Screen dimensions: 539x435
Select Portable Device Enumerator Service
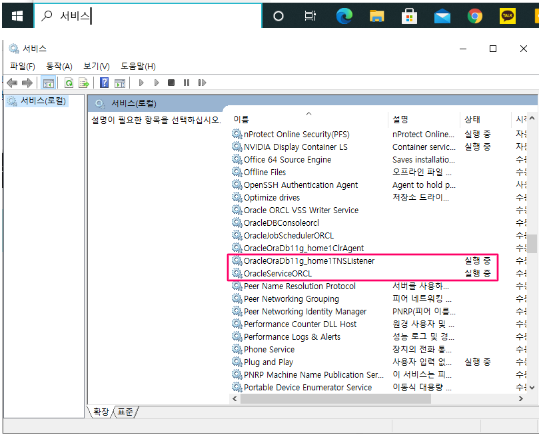coord(308,388)
